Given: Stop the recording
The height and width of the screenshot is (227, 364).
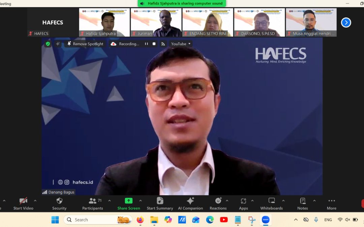Looking at the screenshot, I should (154, 44).
